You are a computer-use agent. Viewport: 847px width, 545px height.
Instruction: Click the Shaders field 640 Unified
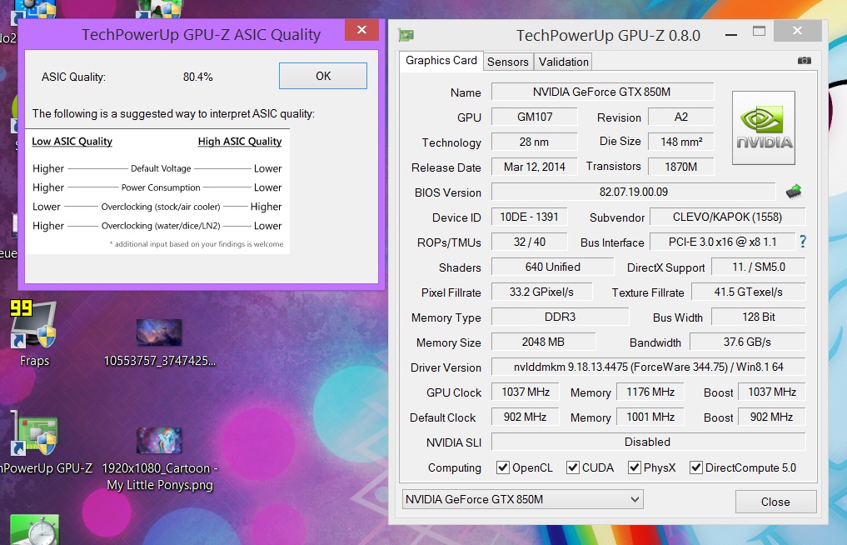[x=553, y=267]
